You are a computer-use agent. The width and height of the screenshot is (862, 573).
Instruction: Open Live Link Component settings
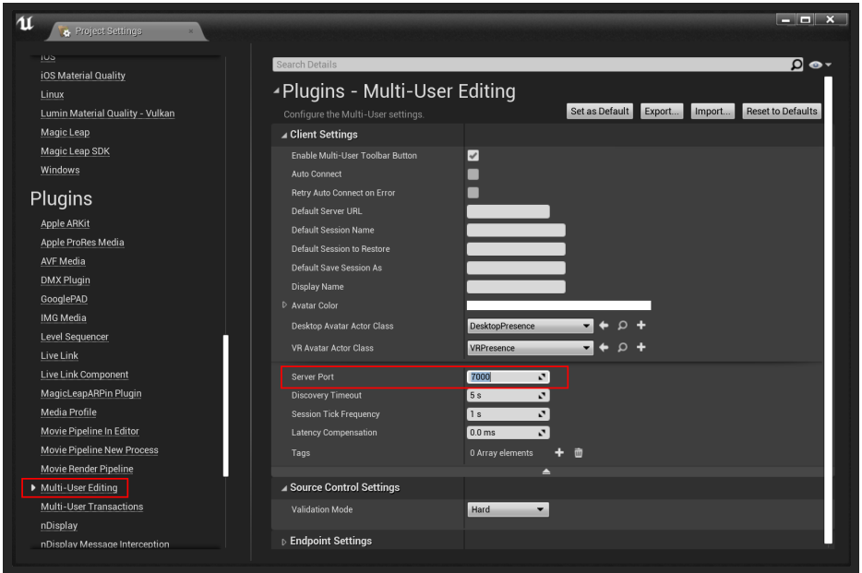pos(85,375)
